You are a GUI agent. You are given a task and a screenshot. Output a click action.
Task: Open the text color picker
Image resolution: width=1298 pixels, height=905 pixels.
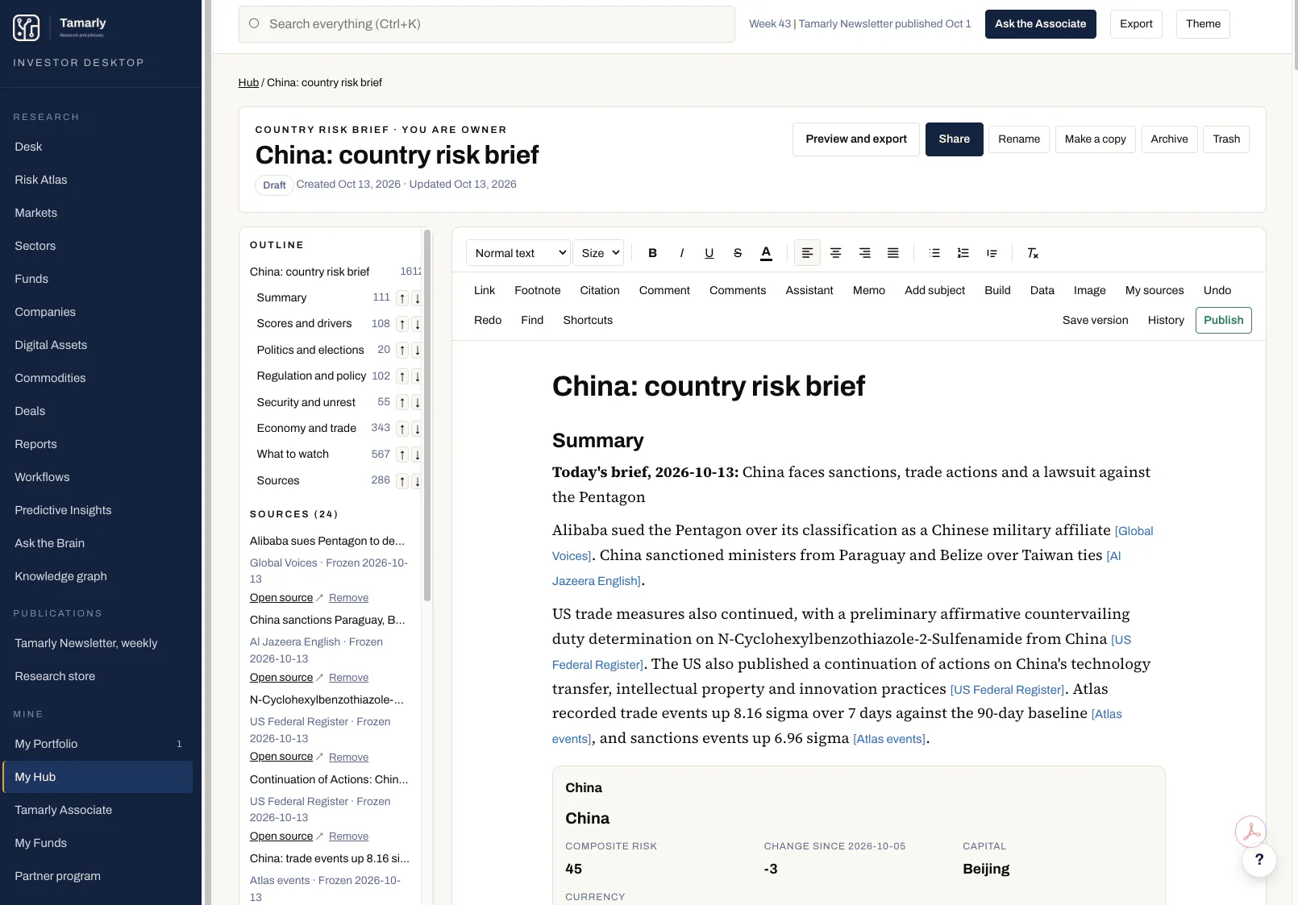pyautogui.click(x=767, y=253)
